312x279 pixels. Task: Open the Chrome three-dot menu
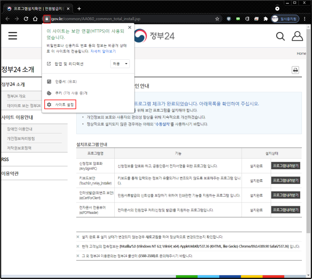click(305, 19)
